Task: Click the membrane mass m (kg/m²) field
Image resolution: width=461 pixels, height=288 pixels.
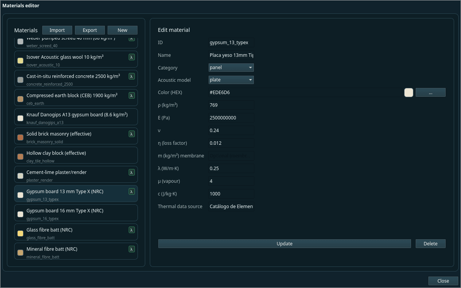Action: coord(231,156)
